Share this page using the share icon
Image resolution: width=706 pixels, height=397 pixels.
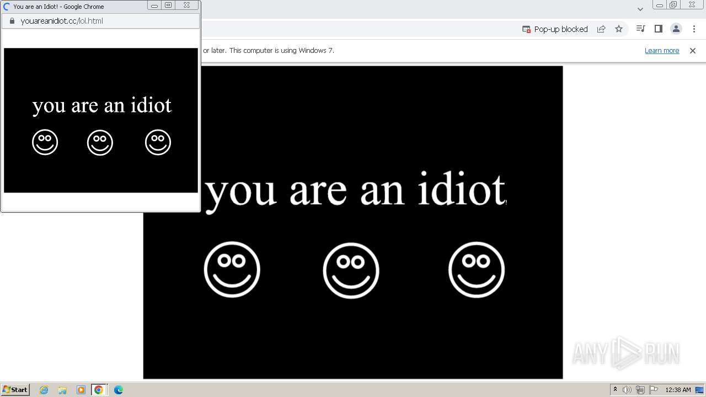tap(601, 29)
